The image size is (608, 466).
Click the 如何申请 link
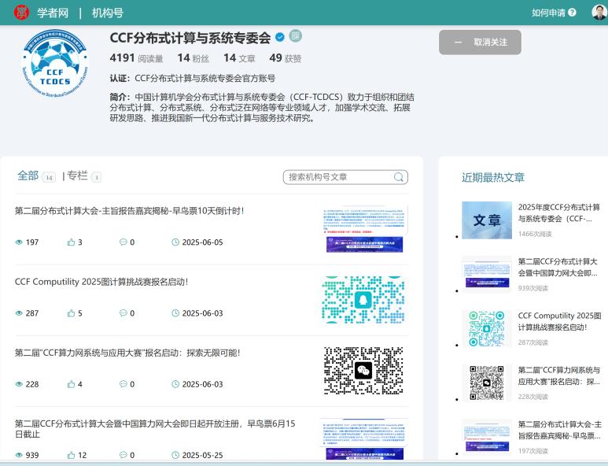548,13
